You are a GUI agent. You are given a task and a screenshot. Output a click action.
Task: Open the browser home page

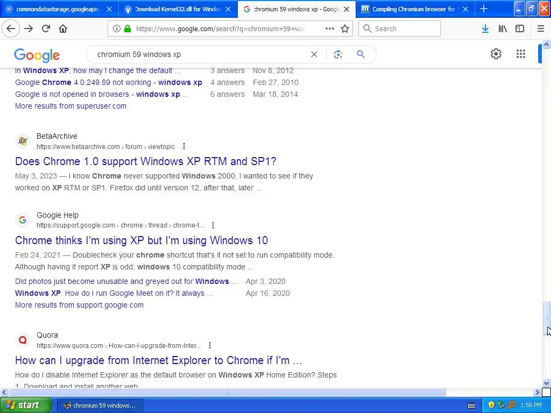pos(63,29)
